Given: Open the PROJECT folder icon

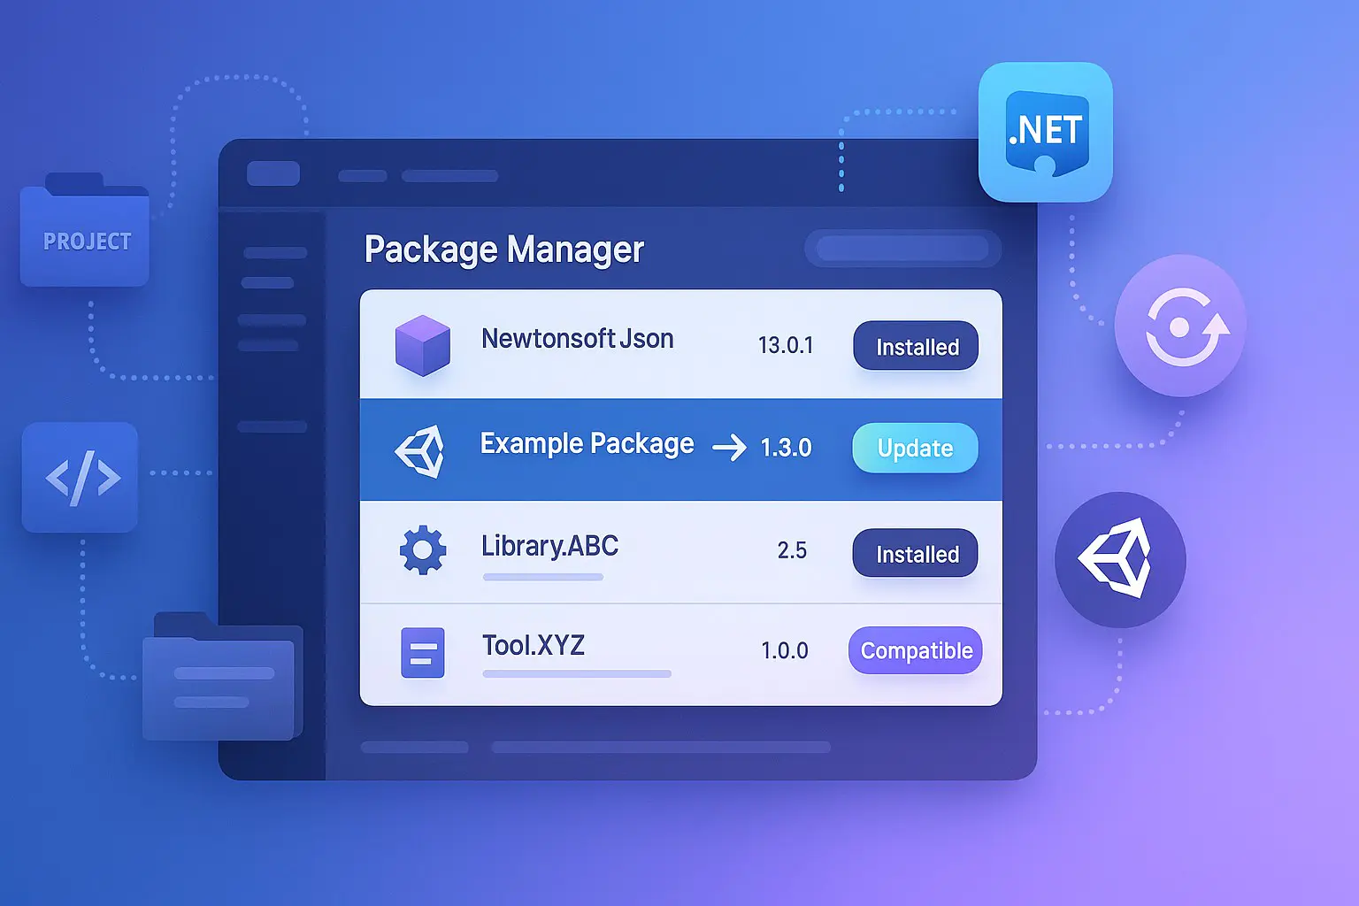Looking at the screenshot, I should click(x=85, y=234).
